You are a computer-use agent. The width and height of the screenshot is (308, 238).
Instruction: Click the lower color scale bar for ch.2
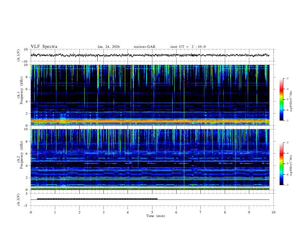pos(281,164)
